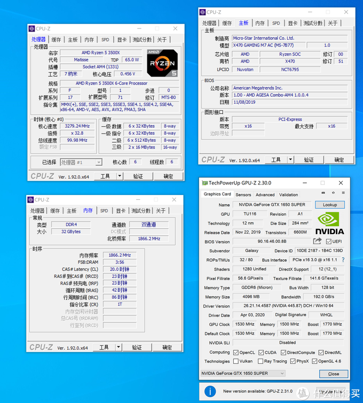Toggle the DirectCompute checkbox
The image size is (363, 403).
tap(283, 352)
